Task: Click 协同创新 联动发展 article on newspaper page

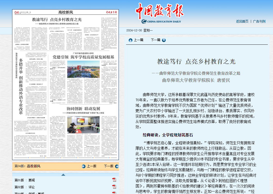Action: coord(83,108)
